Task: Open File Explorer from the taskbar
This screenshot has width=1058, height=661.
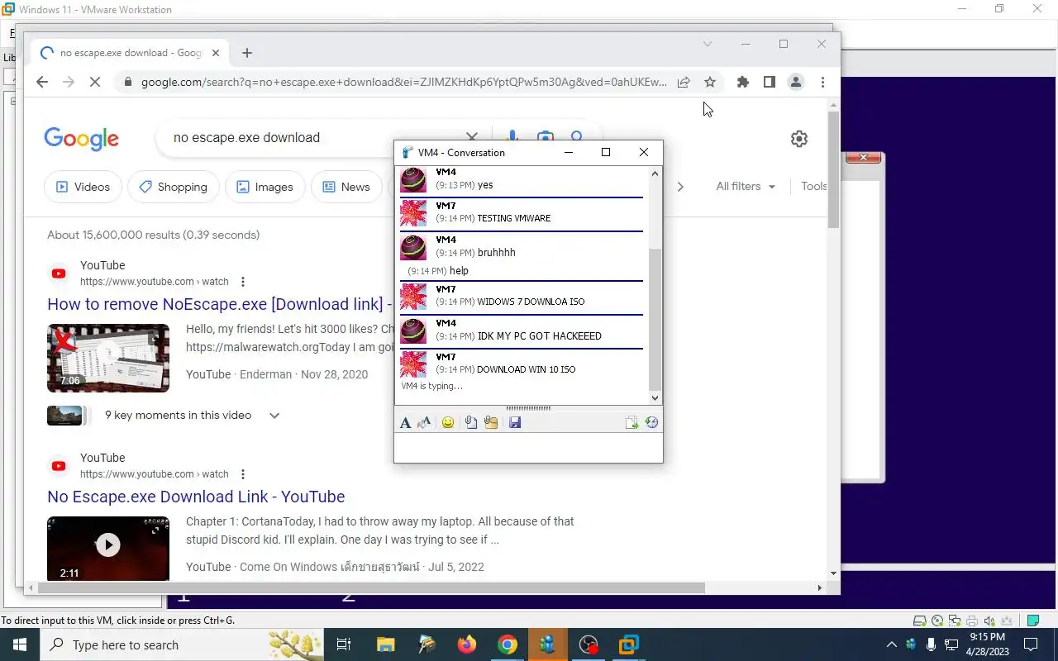Action: click(x=386, y=644)
